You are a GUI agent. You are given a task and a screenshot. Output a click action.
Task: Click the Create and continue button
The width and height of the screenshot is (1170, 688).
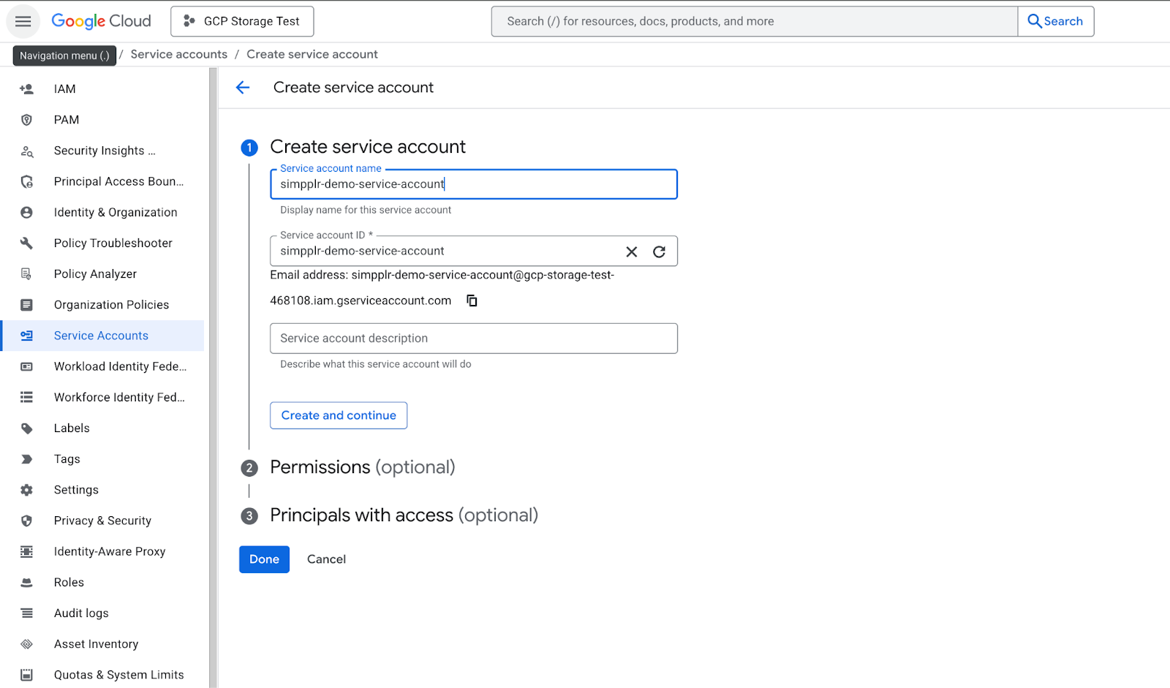point(339,415)
